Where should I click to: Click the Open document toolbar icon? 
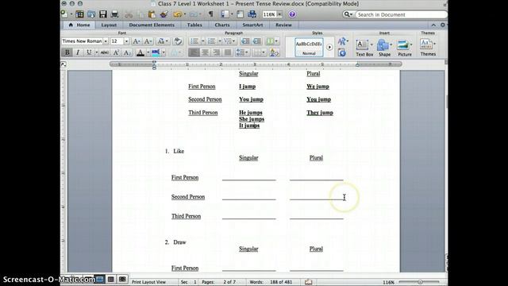[91, 14]
